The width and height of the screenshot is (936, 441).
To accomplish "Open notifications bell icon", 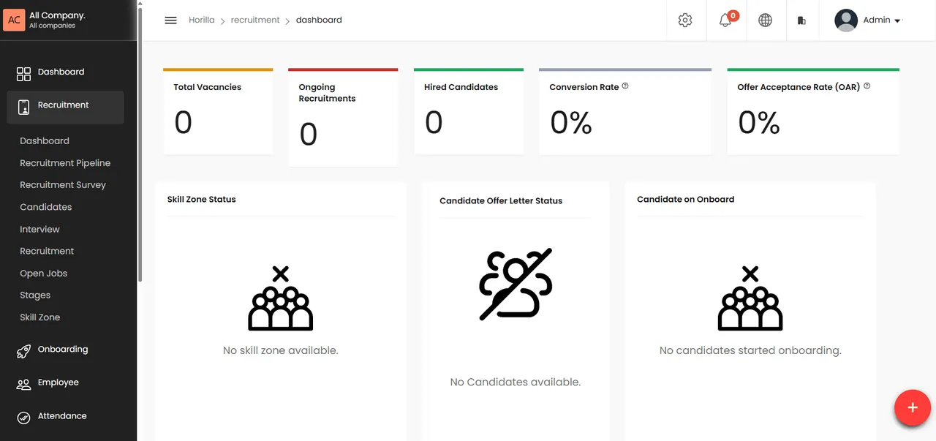I will (725, 20).
